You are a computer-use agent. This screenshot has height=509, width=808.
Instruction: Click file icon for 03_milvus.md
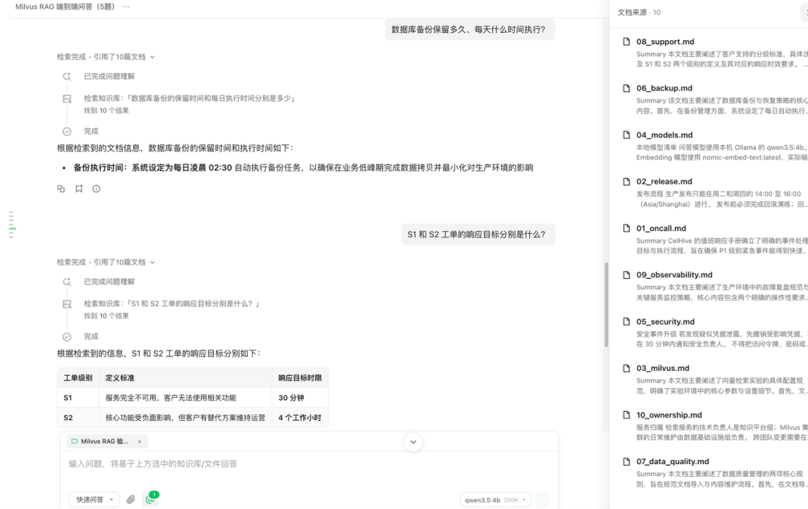tap(627, 368)
